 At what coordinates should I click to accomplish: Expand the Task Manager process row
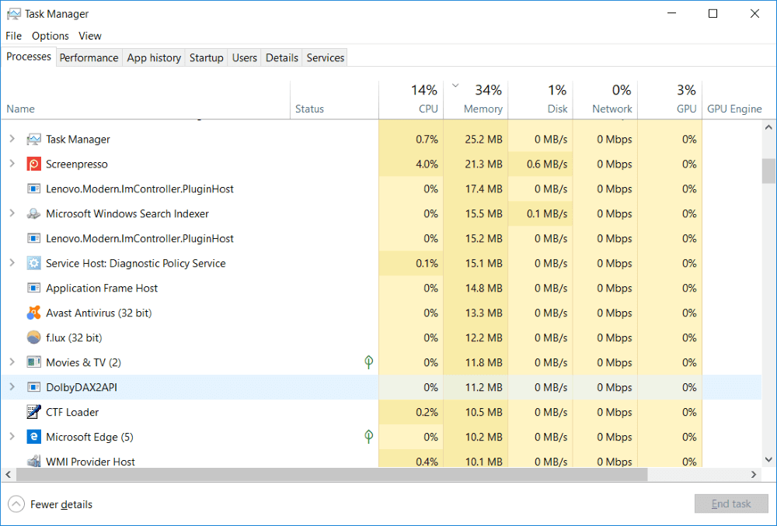click(12, 139)
